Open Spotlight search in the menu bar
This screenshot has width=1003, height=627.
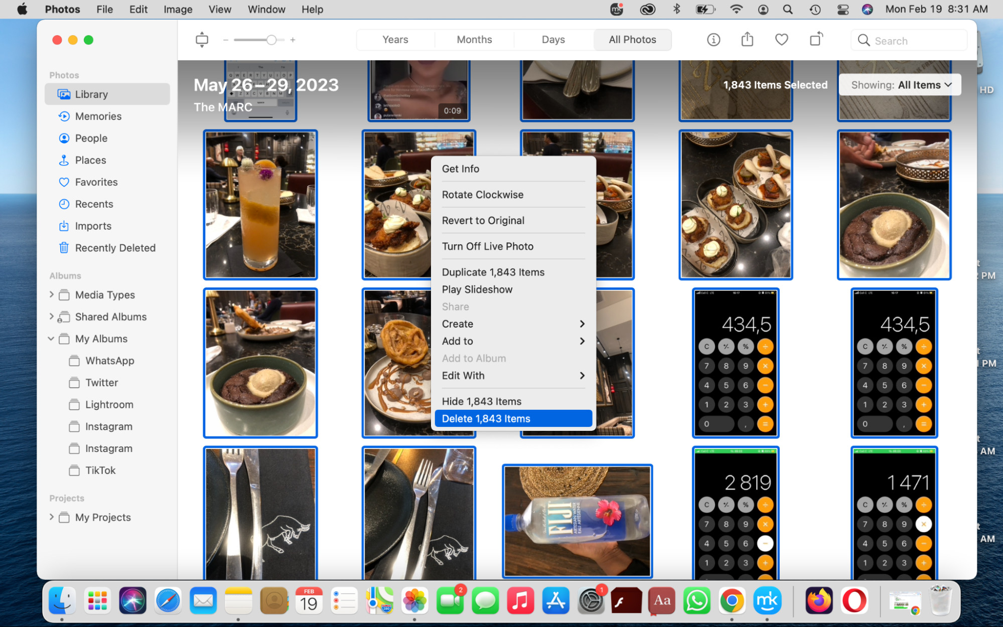788,10
